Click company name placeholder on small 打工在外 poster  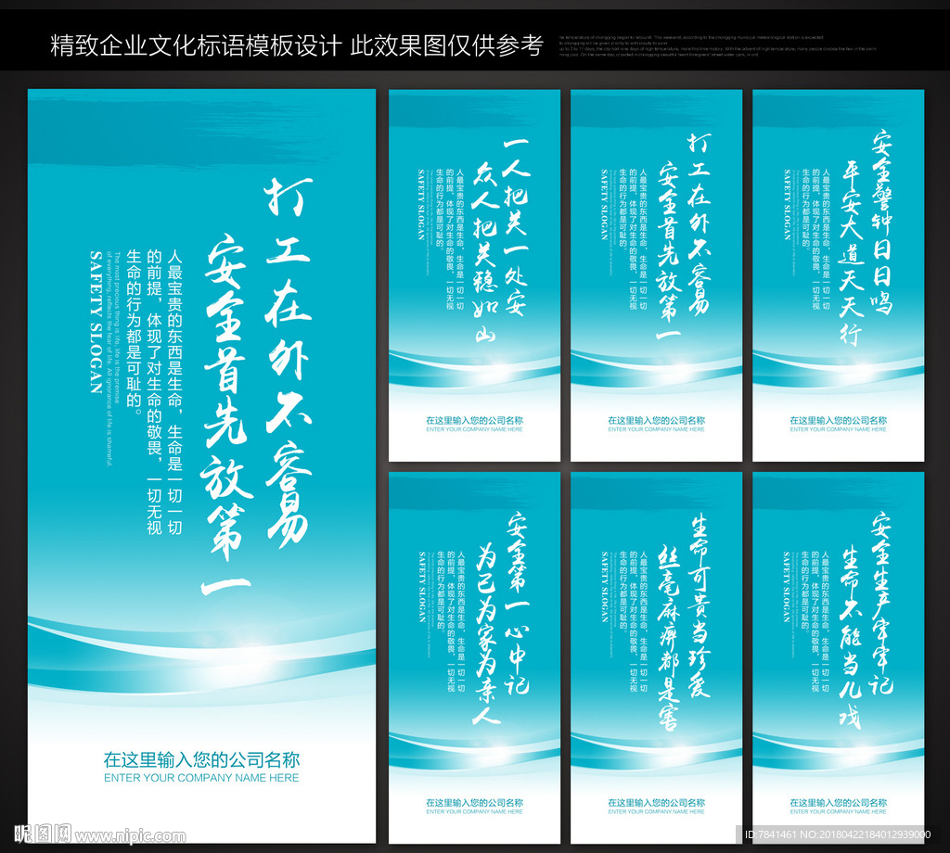(656, 420)
